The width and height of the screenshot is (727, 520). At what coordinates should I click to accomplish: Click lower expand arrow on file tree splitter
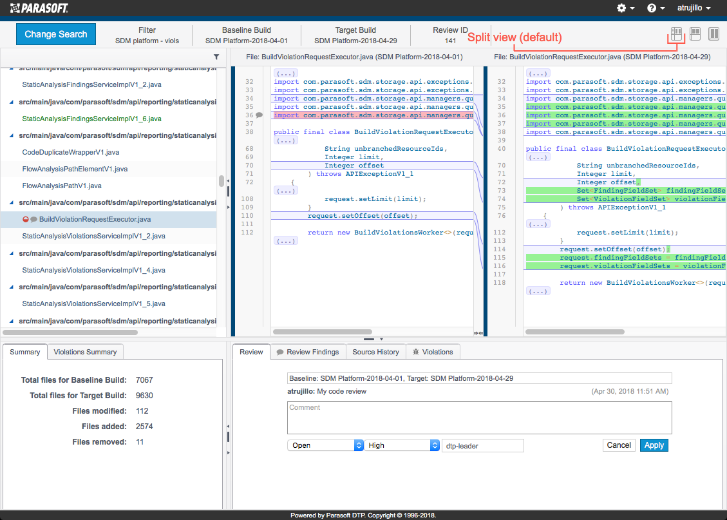tap(228, 207)
